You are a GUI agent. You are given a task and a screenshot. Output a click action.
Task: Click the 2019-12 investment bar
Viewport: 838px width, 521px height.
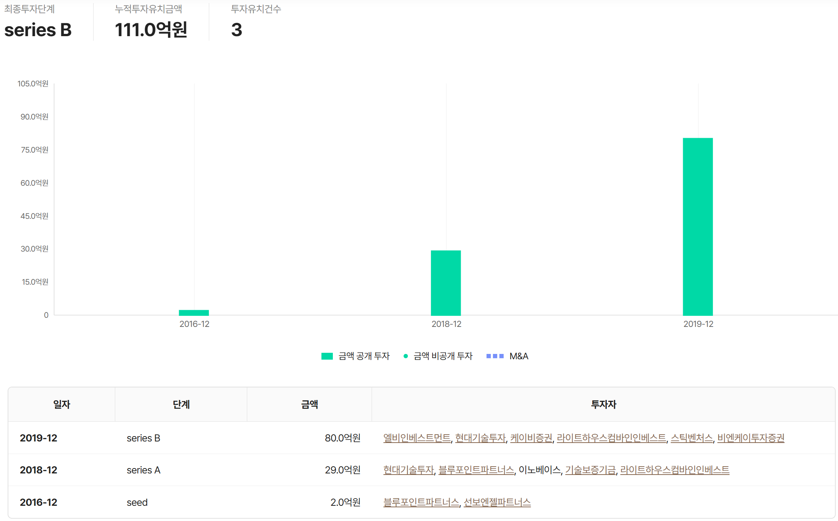tap(697, 226)
